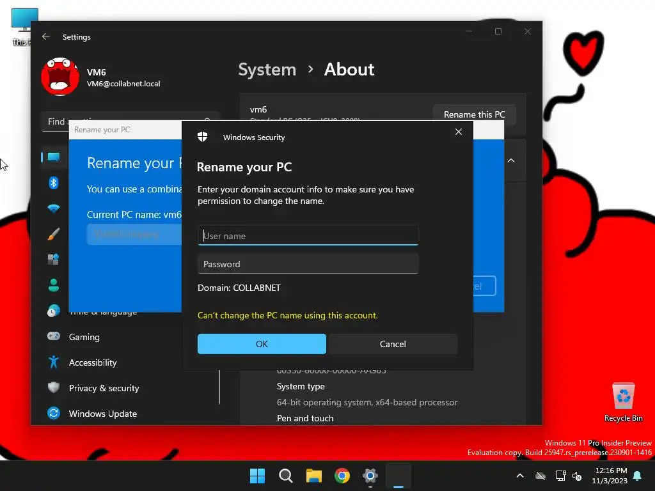Launch Google Chrome from taskbar
The width and height of the screenshot is (655, 491).
click(x=342, y=476)
